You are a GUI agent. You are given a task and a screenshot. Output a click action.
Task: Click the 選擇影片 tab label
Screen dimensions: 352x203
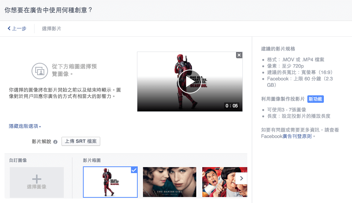tap(51, 29)
